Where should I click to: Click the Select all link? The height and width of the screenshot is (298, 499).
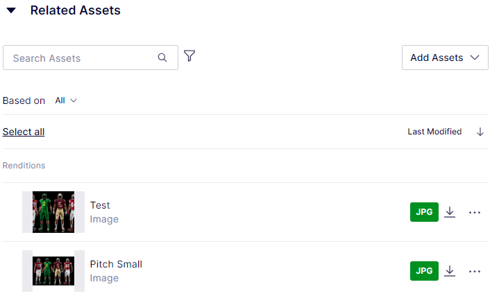pos(24,132)
